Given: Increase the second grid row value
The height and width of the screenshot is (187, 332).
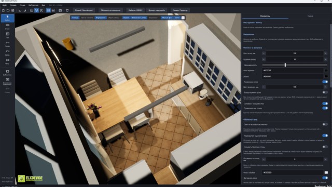Looking at the screenshot, I should click(x=326, y=59).
